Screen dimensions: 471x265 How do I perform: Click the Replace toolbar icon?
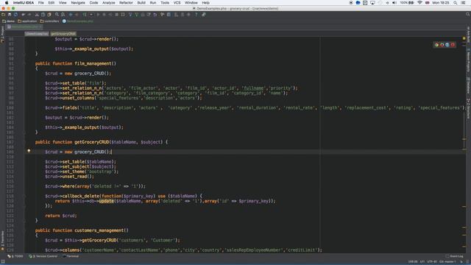click(x=63, y=15)
